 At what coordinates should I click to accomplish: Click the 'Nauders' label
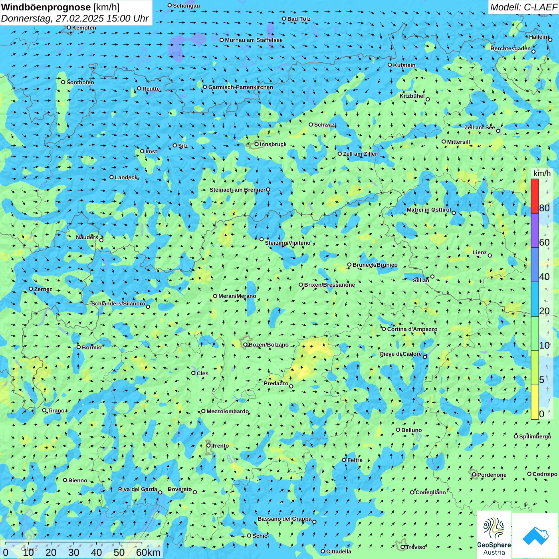tap(87, 237)
